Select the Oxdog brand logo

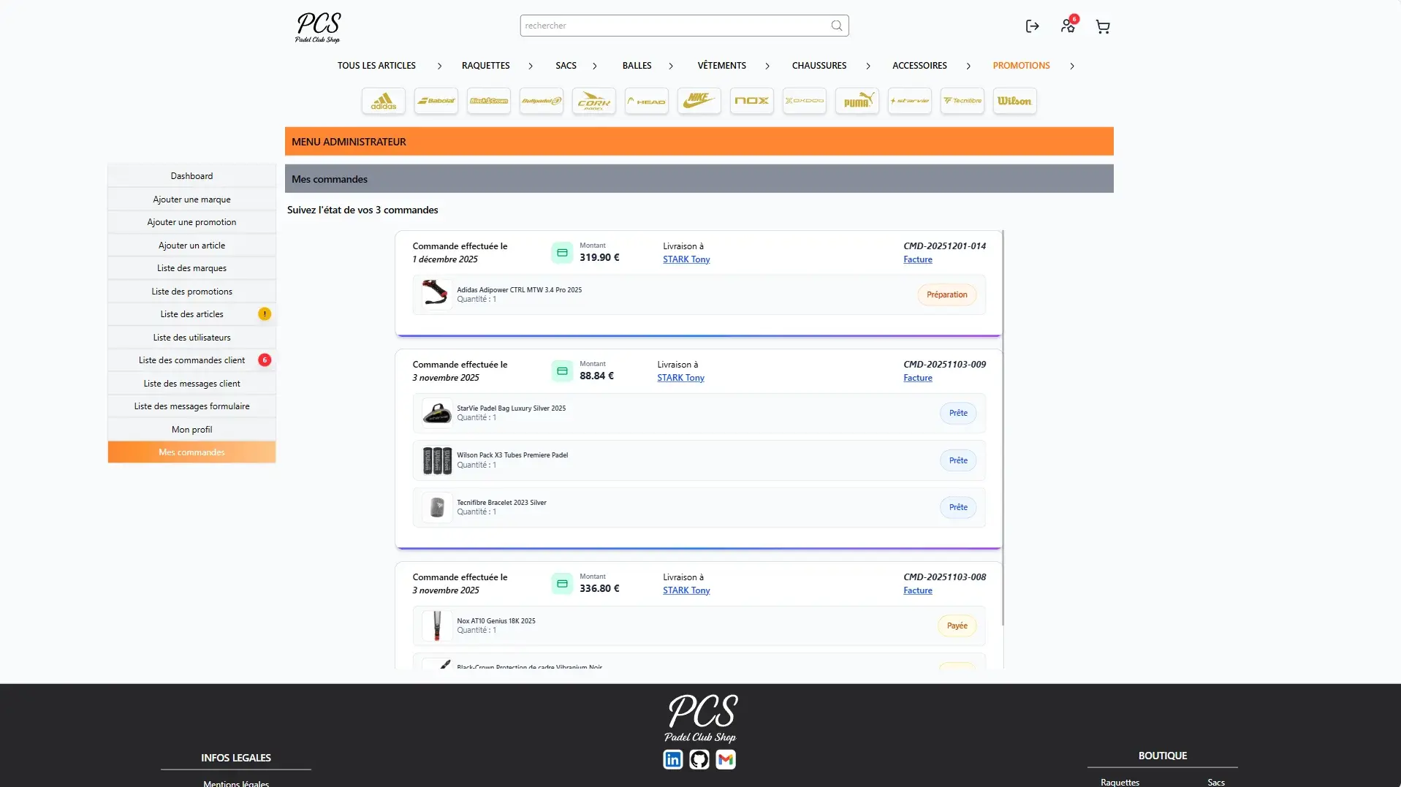[805, 101]
